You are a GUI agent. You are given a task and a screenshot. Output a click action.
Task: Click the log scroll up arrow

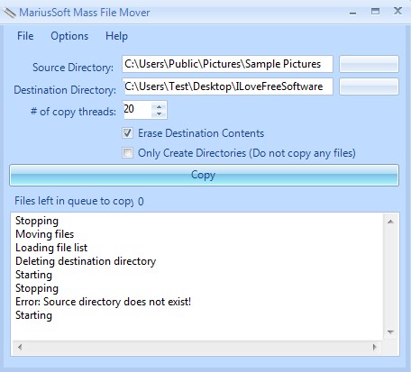(390, 222)
